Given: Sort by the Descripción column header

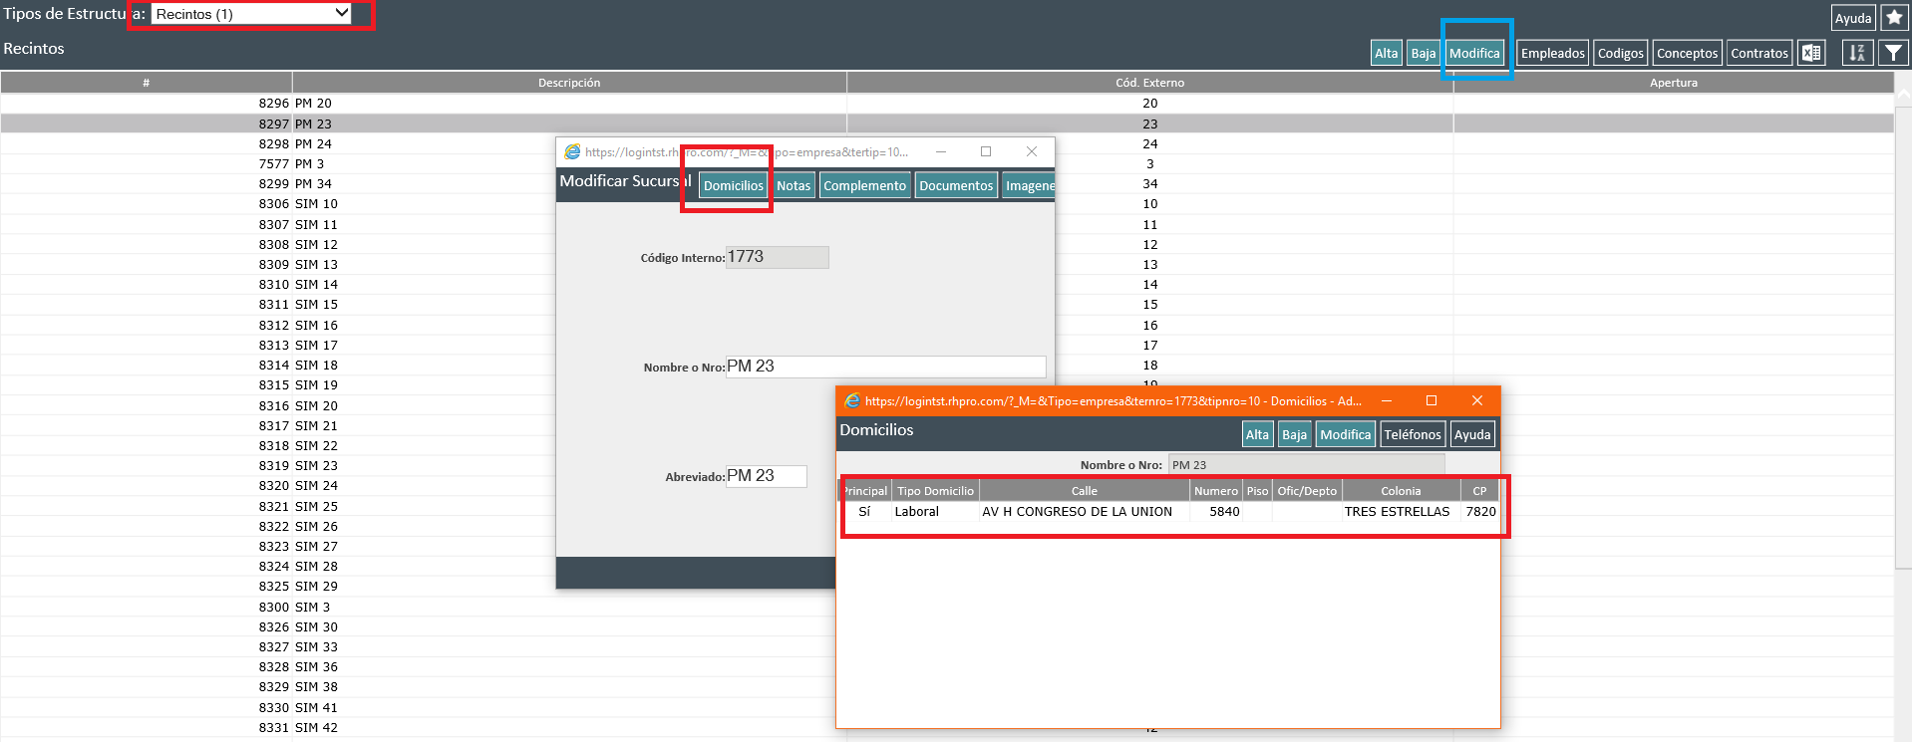Looking at the screenshot, I should [569, 83].
